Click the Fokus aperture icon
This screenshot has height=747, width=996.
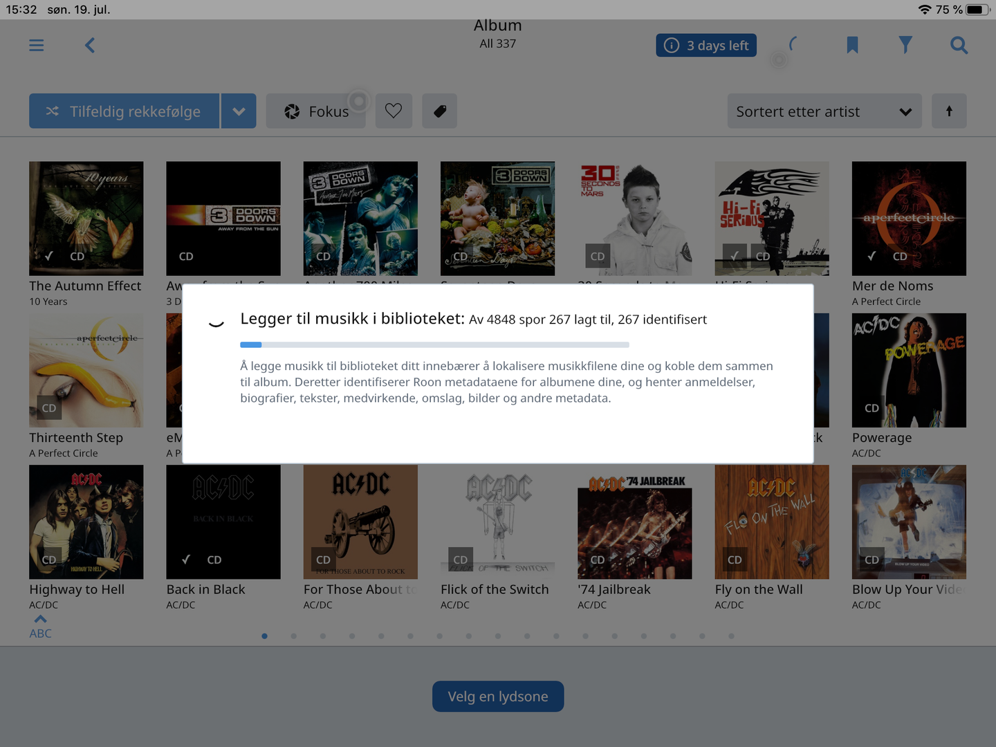293,111
